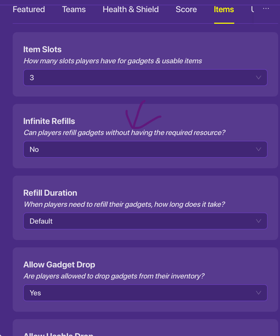
Task: Click the chevron arrow in Infinite Refills
Action: 259,149
